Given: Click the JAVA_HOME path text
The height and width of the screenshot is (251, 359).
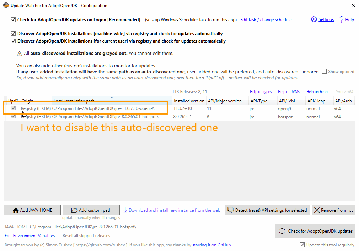Looking at the screenshot, I should pyautogui.click(x=70, y=227).
